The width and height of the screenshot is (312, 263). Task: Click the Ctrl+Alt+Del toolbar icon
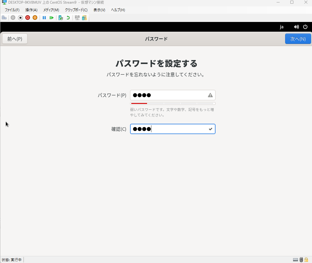tap(4, 18)
